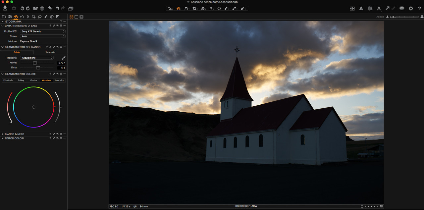Expand the Editor Colori panel
The image size is (424, 210).
click(x=2, y=138)
